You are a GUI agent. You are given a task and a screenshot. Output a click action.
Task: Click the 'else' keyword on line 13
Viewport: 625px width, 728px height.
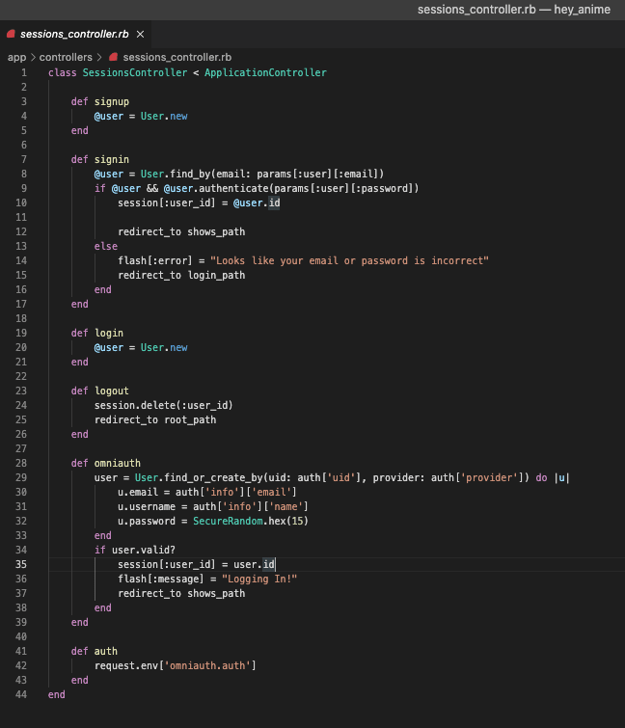click(x=106, y=246)
